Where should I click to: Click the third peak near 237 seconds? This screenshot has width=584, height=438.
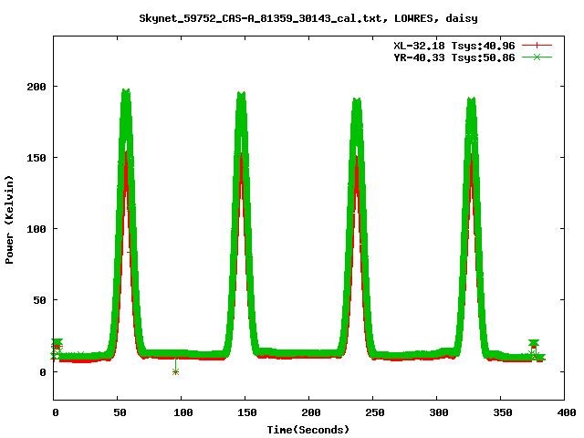357,100
